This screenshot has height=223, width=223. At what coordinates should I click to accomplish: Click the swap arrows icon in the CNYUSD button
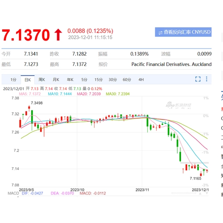[161, 33]
